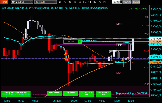162x103 pixels.
Task: Click the 04:00 time axis label
Action: pos(74,101)
